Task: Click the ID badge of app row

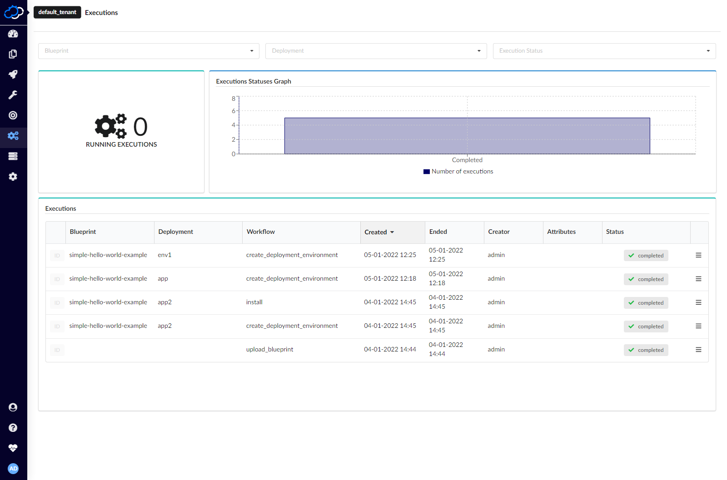Action: [x=57, y=279]
